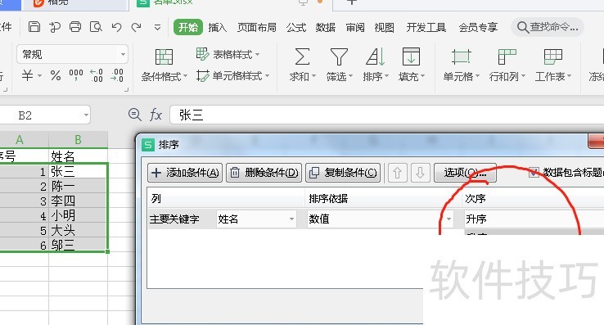Expand the Name Box dropdown arrow
The height and width of the screenshot is (325, 604).
(86, 115)
